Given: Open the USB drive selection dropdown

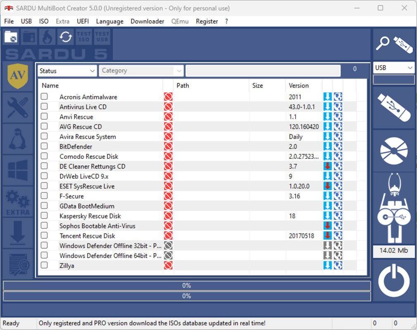Looking at the screenshot, I should point(393,68).
